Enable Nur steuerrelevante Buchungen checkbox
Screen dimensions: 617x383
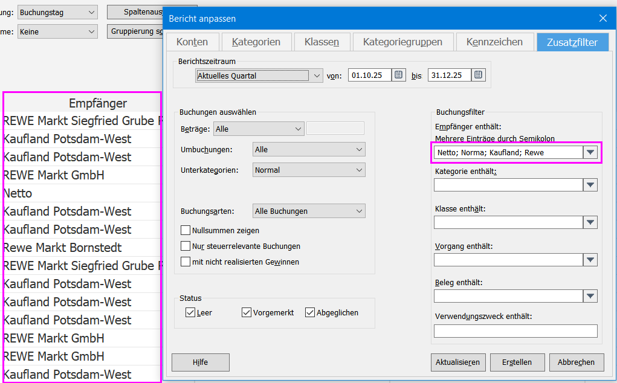pyautogui.click(x=186, y=246)
